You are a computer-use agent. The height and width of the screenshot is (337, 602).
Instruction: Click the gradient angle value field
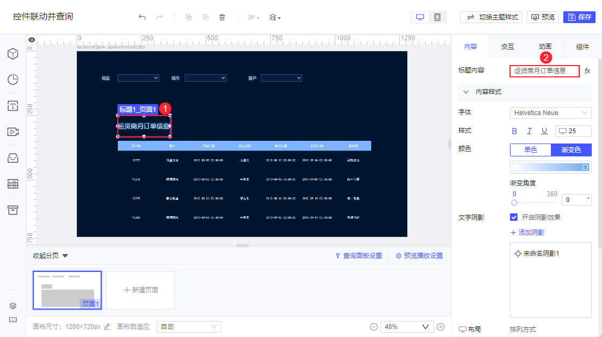[x=576, y=200]
